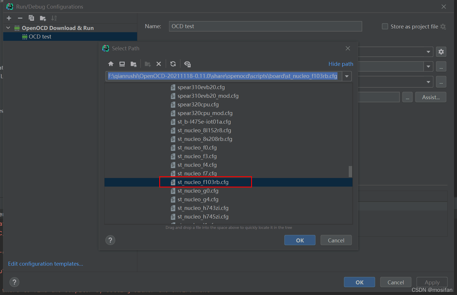Select the OCD test configuration
457x295 pixels.
pos(70,37)
